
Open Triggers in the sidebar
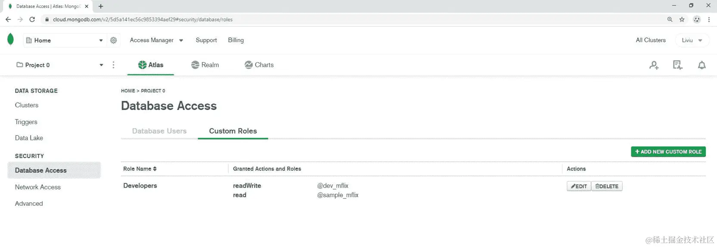pyautogui.click(x=26, y=122)
